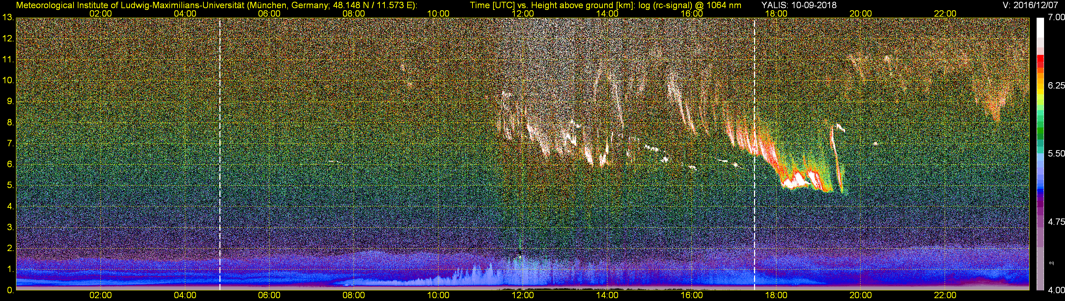Click the 4 km height axis label
The image size is (1065, 301).
tap(10, 206)
